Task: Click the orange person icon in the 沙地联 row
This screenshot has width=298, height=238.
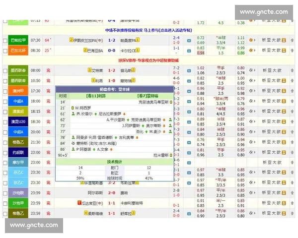Action: [x=284, y=193]
